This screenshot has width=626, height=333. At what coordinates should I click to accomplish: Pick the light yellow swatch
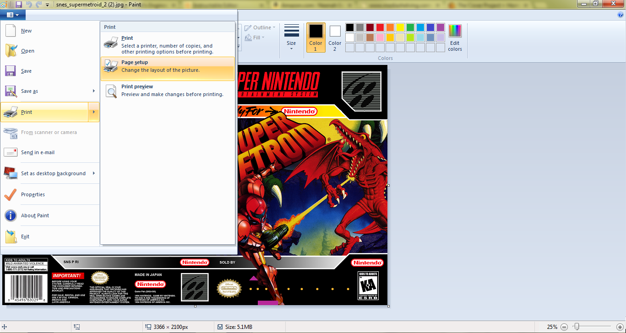point(400,38)
